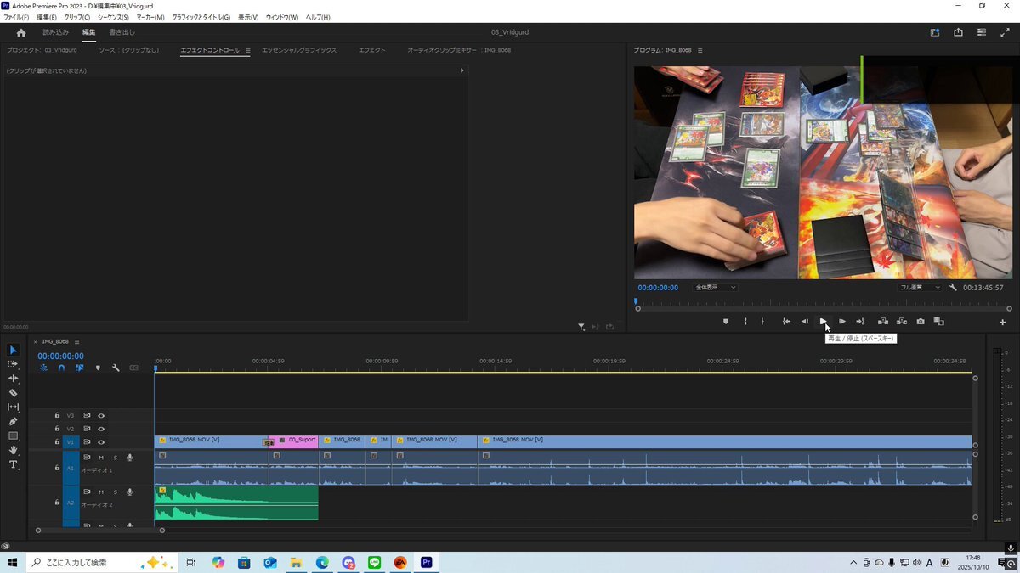Open timeline display settings wrench
Screen dimensions: 1020x573
coord(116,368)
